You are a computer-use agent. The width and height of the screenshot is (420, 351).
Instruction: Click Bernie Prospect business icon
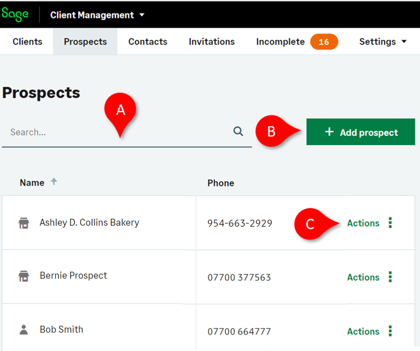coord(24,276)
